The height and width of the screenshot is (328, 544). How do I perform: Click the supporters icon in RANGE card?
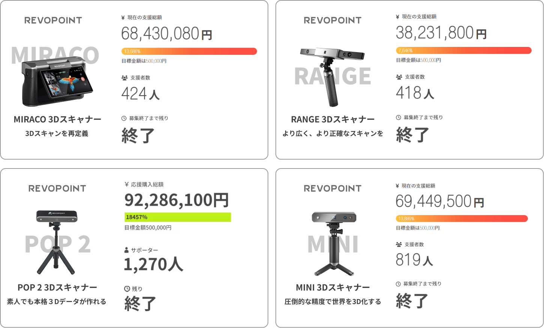click(399, 77)
